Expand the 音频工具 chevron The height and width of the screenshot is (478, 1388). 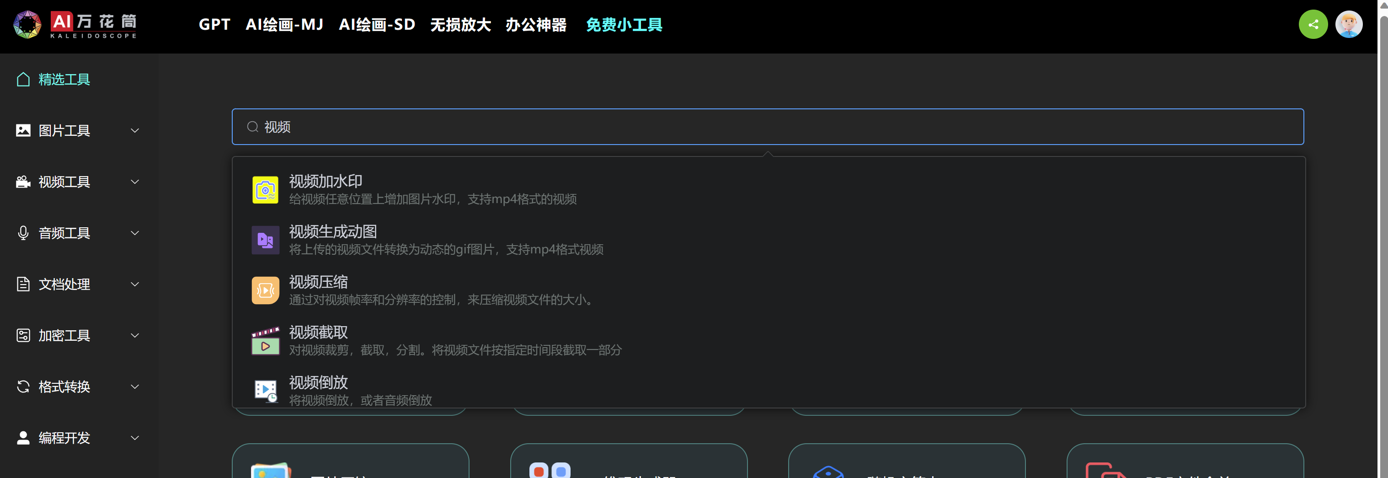[x=135, y=233]
